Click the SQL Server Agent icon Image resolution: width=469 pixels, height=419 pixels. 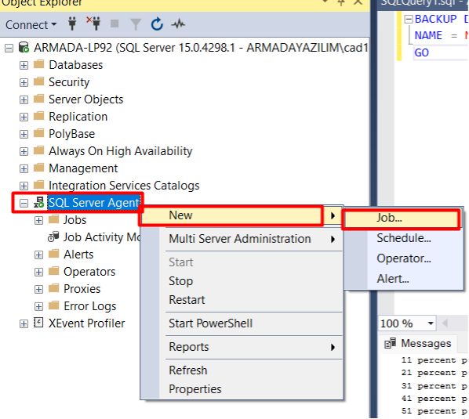click(x=39, y=202)
